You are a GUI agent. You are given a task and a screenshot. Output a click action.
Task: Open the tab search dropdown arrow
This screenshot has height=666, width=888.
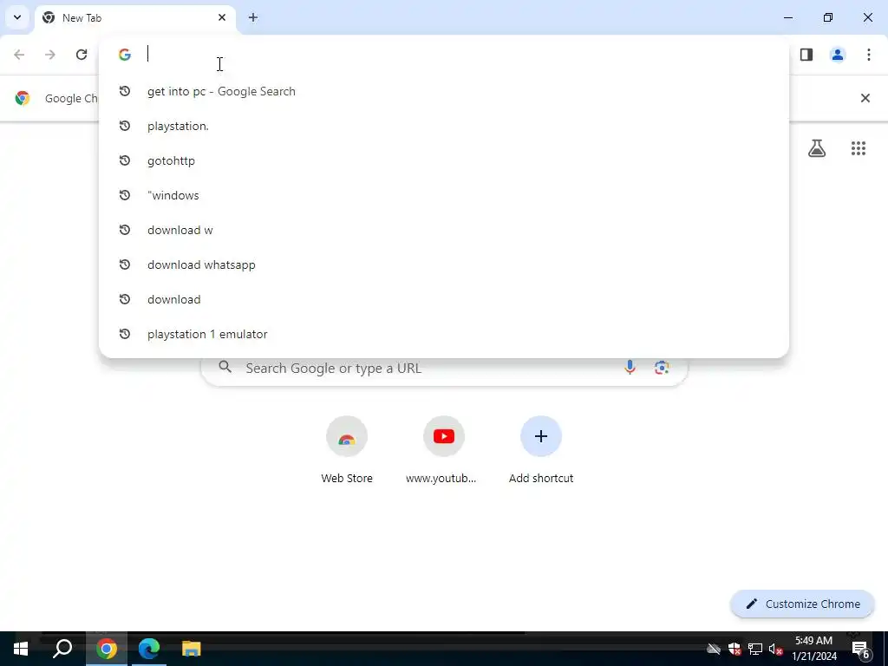coord(17,17)
